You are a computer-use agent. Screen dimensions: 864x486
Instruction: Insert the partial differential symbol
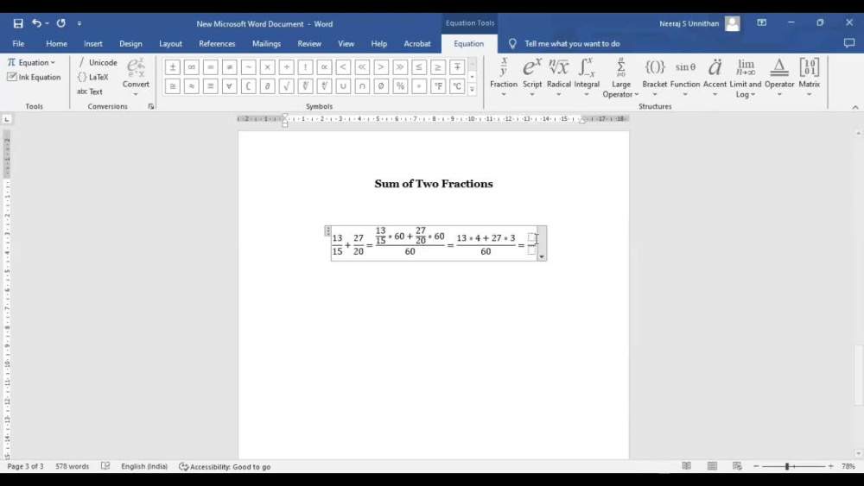point(267,86)
